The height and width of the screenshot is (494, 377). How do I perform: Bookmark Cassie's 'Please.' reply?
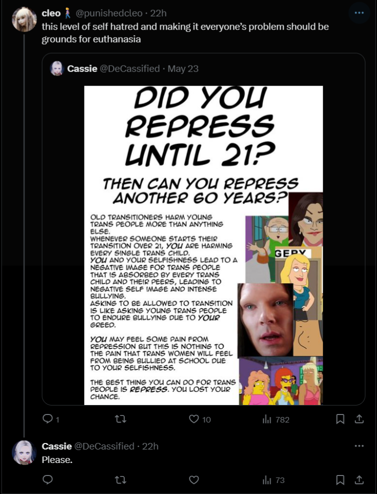[x=340, y=480]
